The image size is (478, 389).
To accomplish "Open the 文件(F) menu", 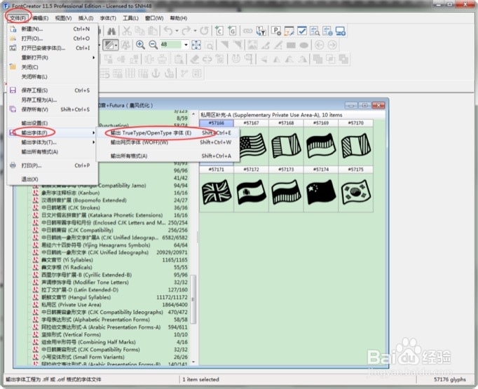I will pyautogui.click(x=18, y=18).
